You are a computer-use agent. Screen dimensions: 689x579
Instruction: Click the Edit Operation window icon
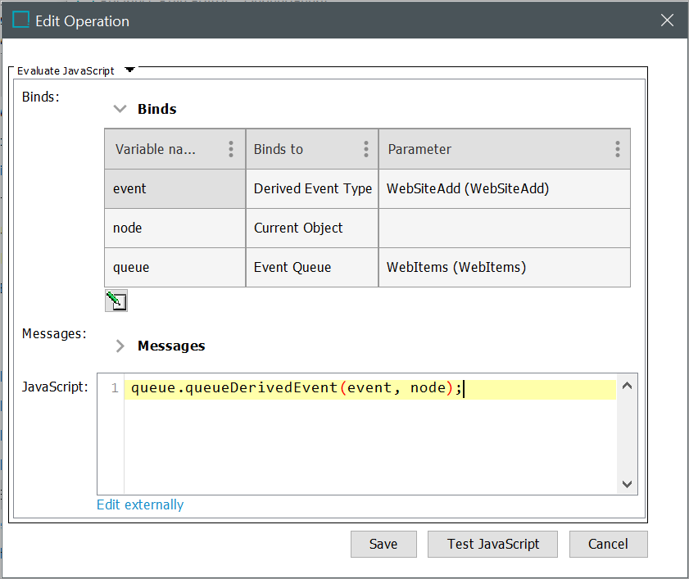click(21, 21)
